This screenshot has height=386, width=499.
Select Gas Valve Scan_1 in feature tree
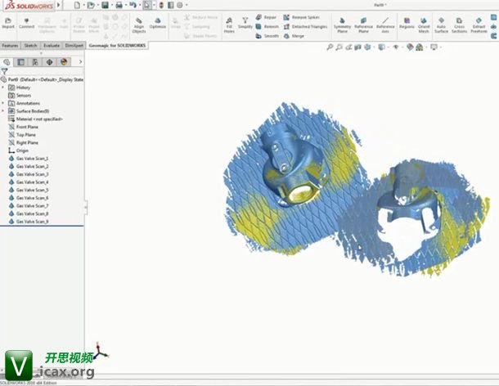pyautogui.click(x=32, y=159)
